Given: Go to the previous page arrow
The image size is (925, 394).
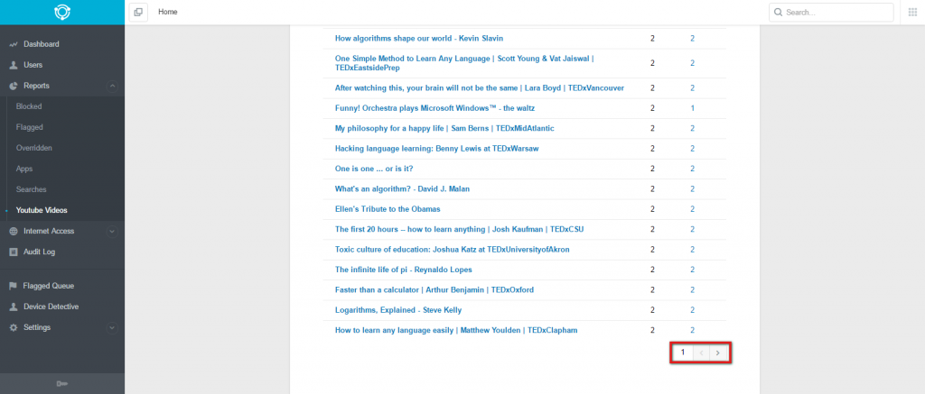Looking at the screenshot, I should coord(701,353).
